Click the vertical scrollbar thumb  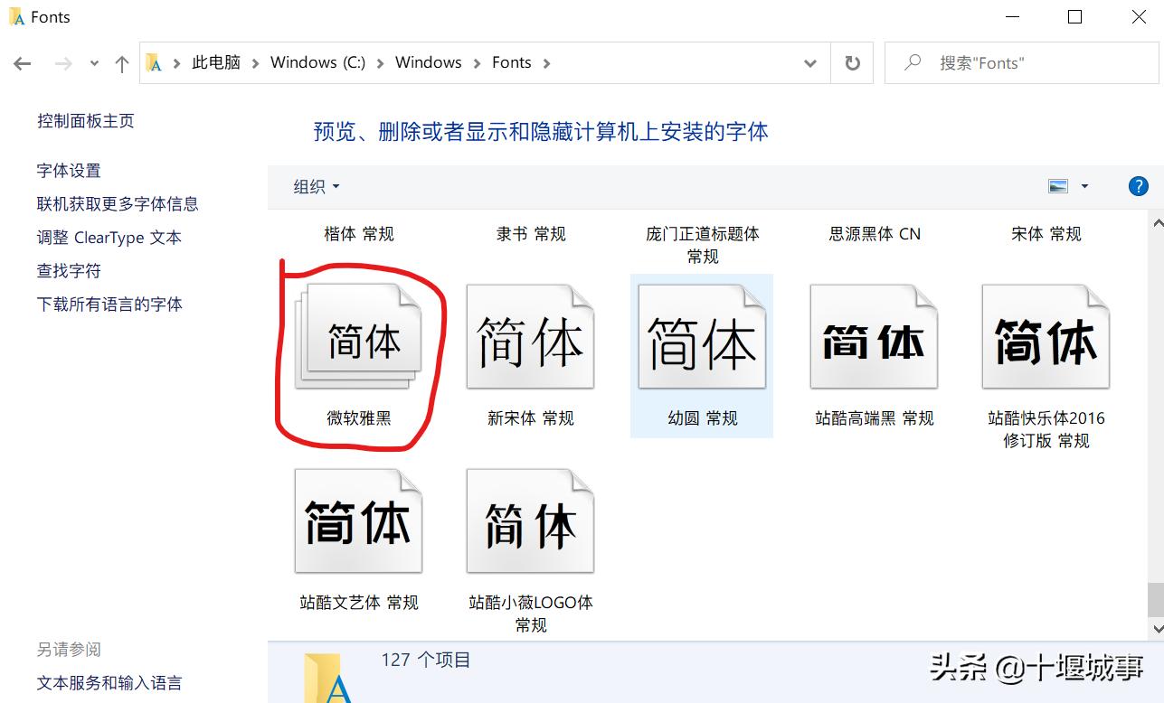(x=1156, y=598)
